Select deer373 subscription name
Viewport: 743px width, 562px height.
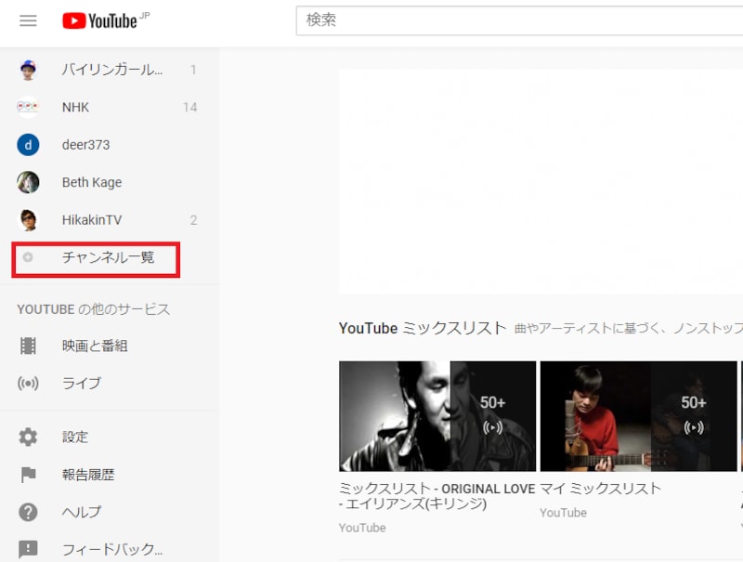[x=85, y=145]
